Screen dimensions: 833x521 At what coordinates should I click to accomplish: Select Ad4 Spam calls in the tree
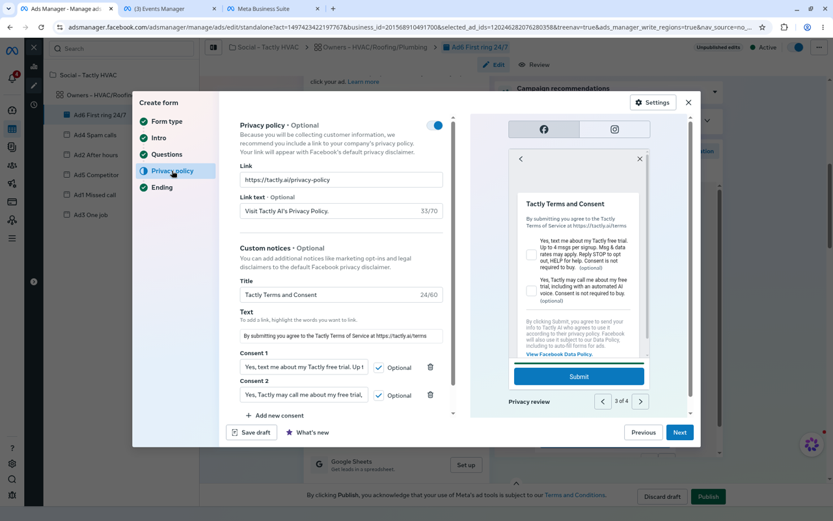(x=95, y=135)
